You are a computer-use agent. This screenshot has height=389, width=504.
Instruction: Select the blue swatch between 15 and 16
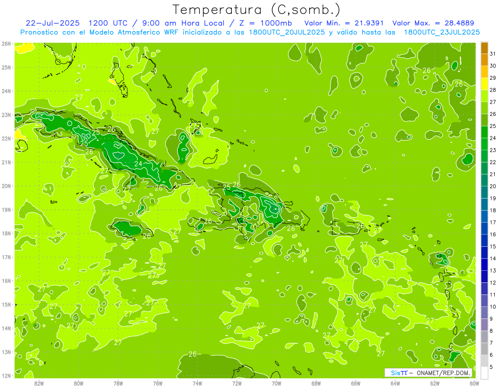pos(484,240)
